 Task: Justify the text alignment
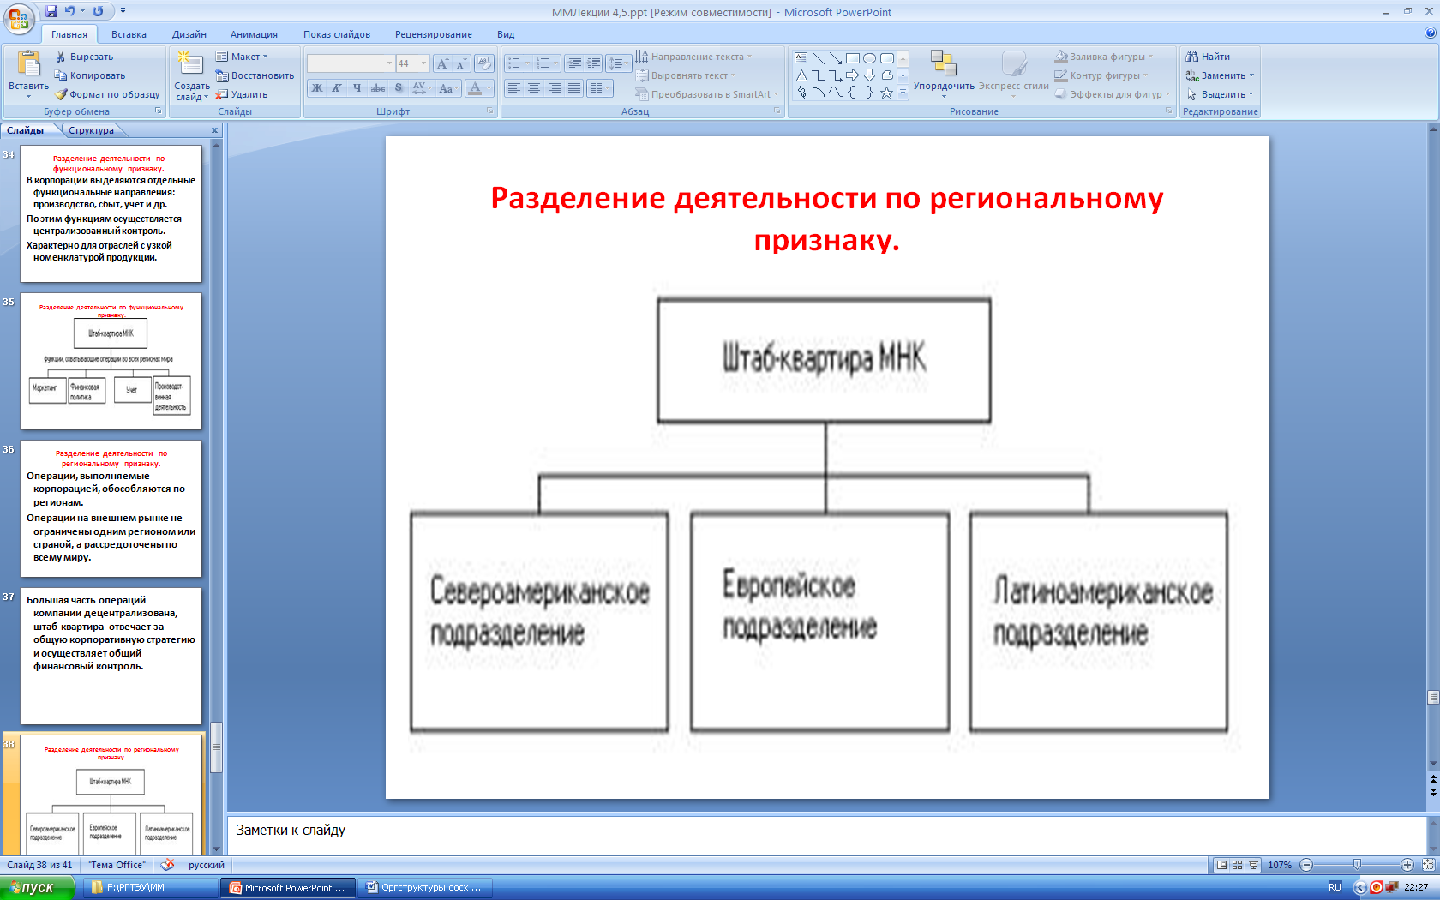pos(573,88)
